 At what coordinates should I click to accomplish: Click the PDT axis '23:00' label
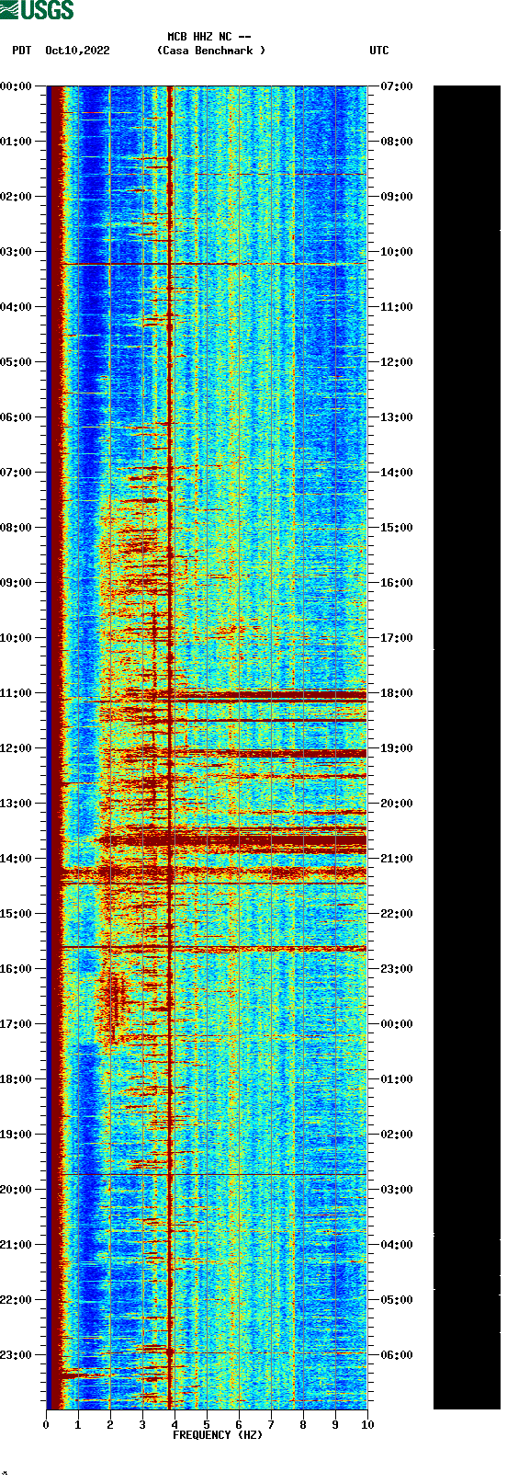[x=16, y=1355]
